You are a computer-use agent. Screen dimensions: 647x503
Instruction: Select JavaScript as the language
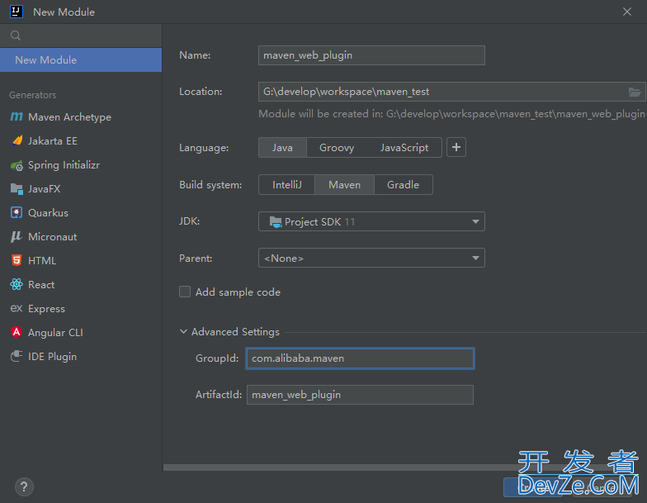(x=404, y=147)
